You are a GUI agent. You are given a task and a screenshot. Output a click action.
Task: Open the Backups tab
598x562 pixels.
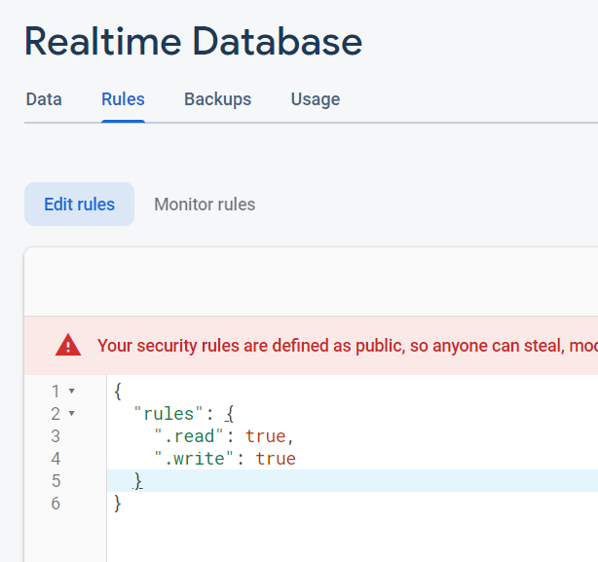217,99
